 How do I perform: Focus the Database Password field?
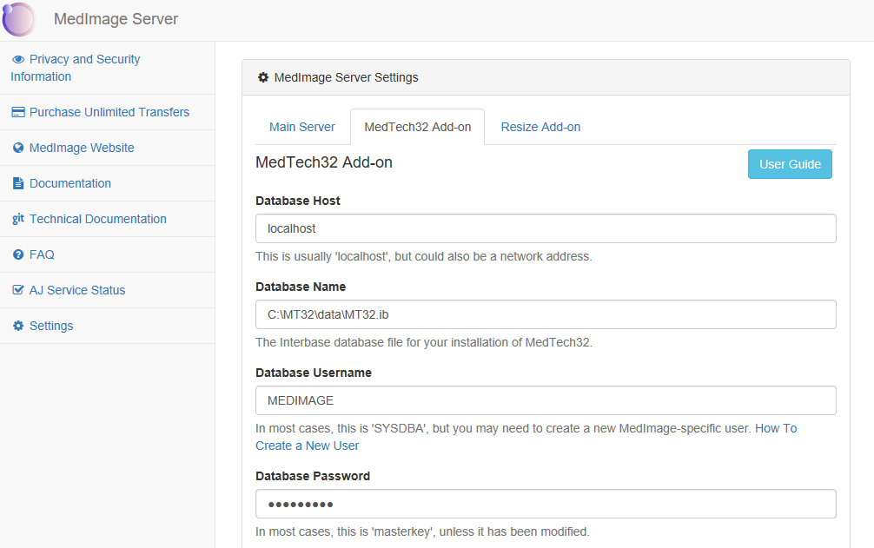coord(546,504)
